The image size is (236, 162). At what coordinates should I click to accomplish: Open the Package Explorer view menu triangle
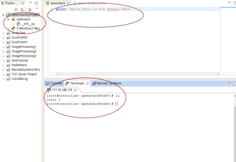[x=37, y=9]
